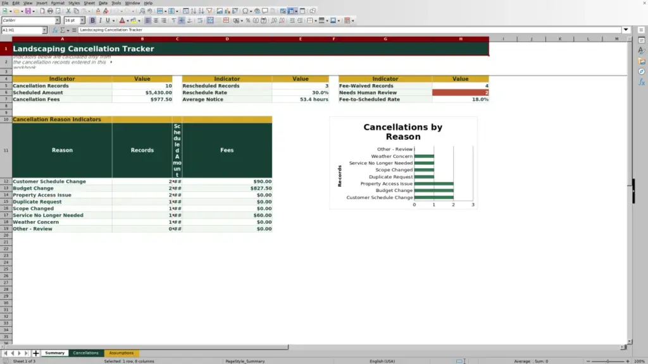Insert a chart
Image resolution: width=648 pixels, height=364 pixels.
click(227, 11)
